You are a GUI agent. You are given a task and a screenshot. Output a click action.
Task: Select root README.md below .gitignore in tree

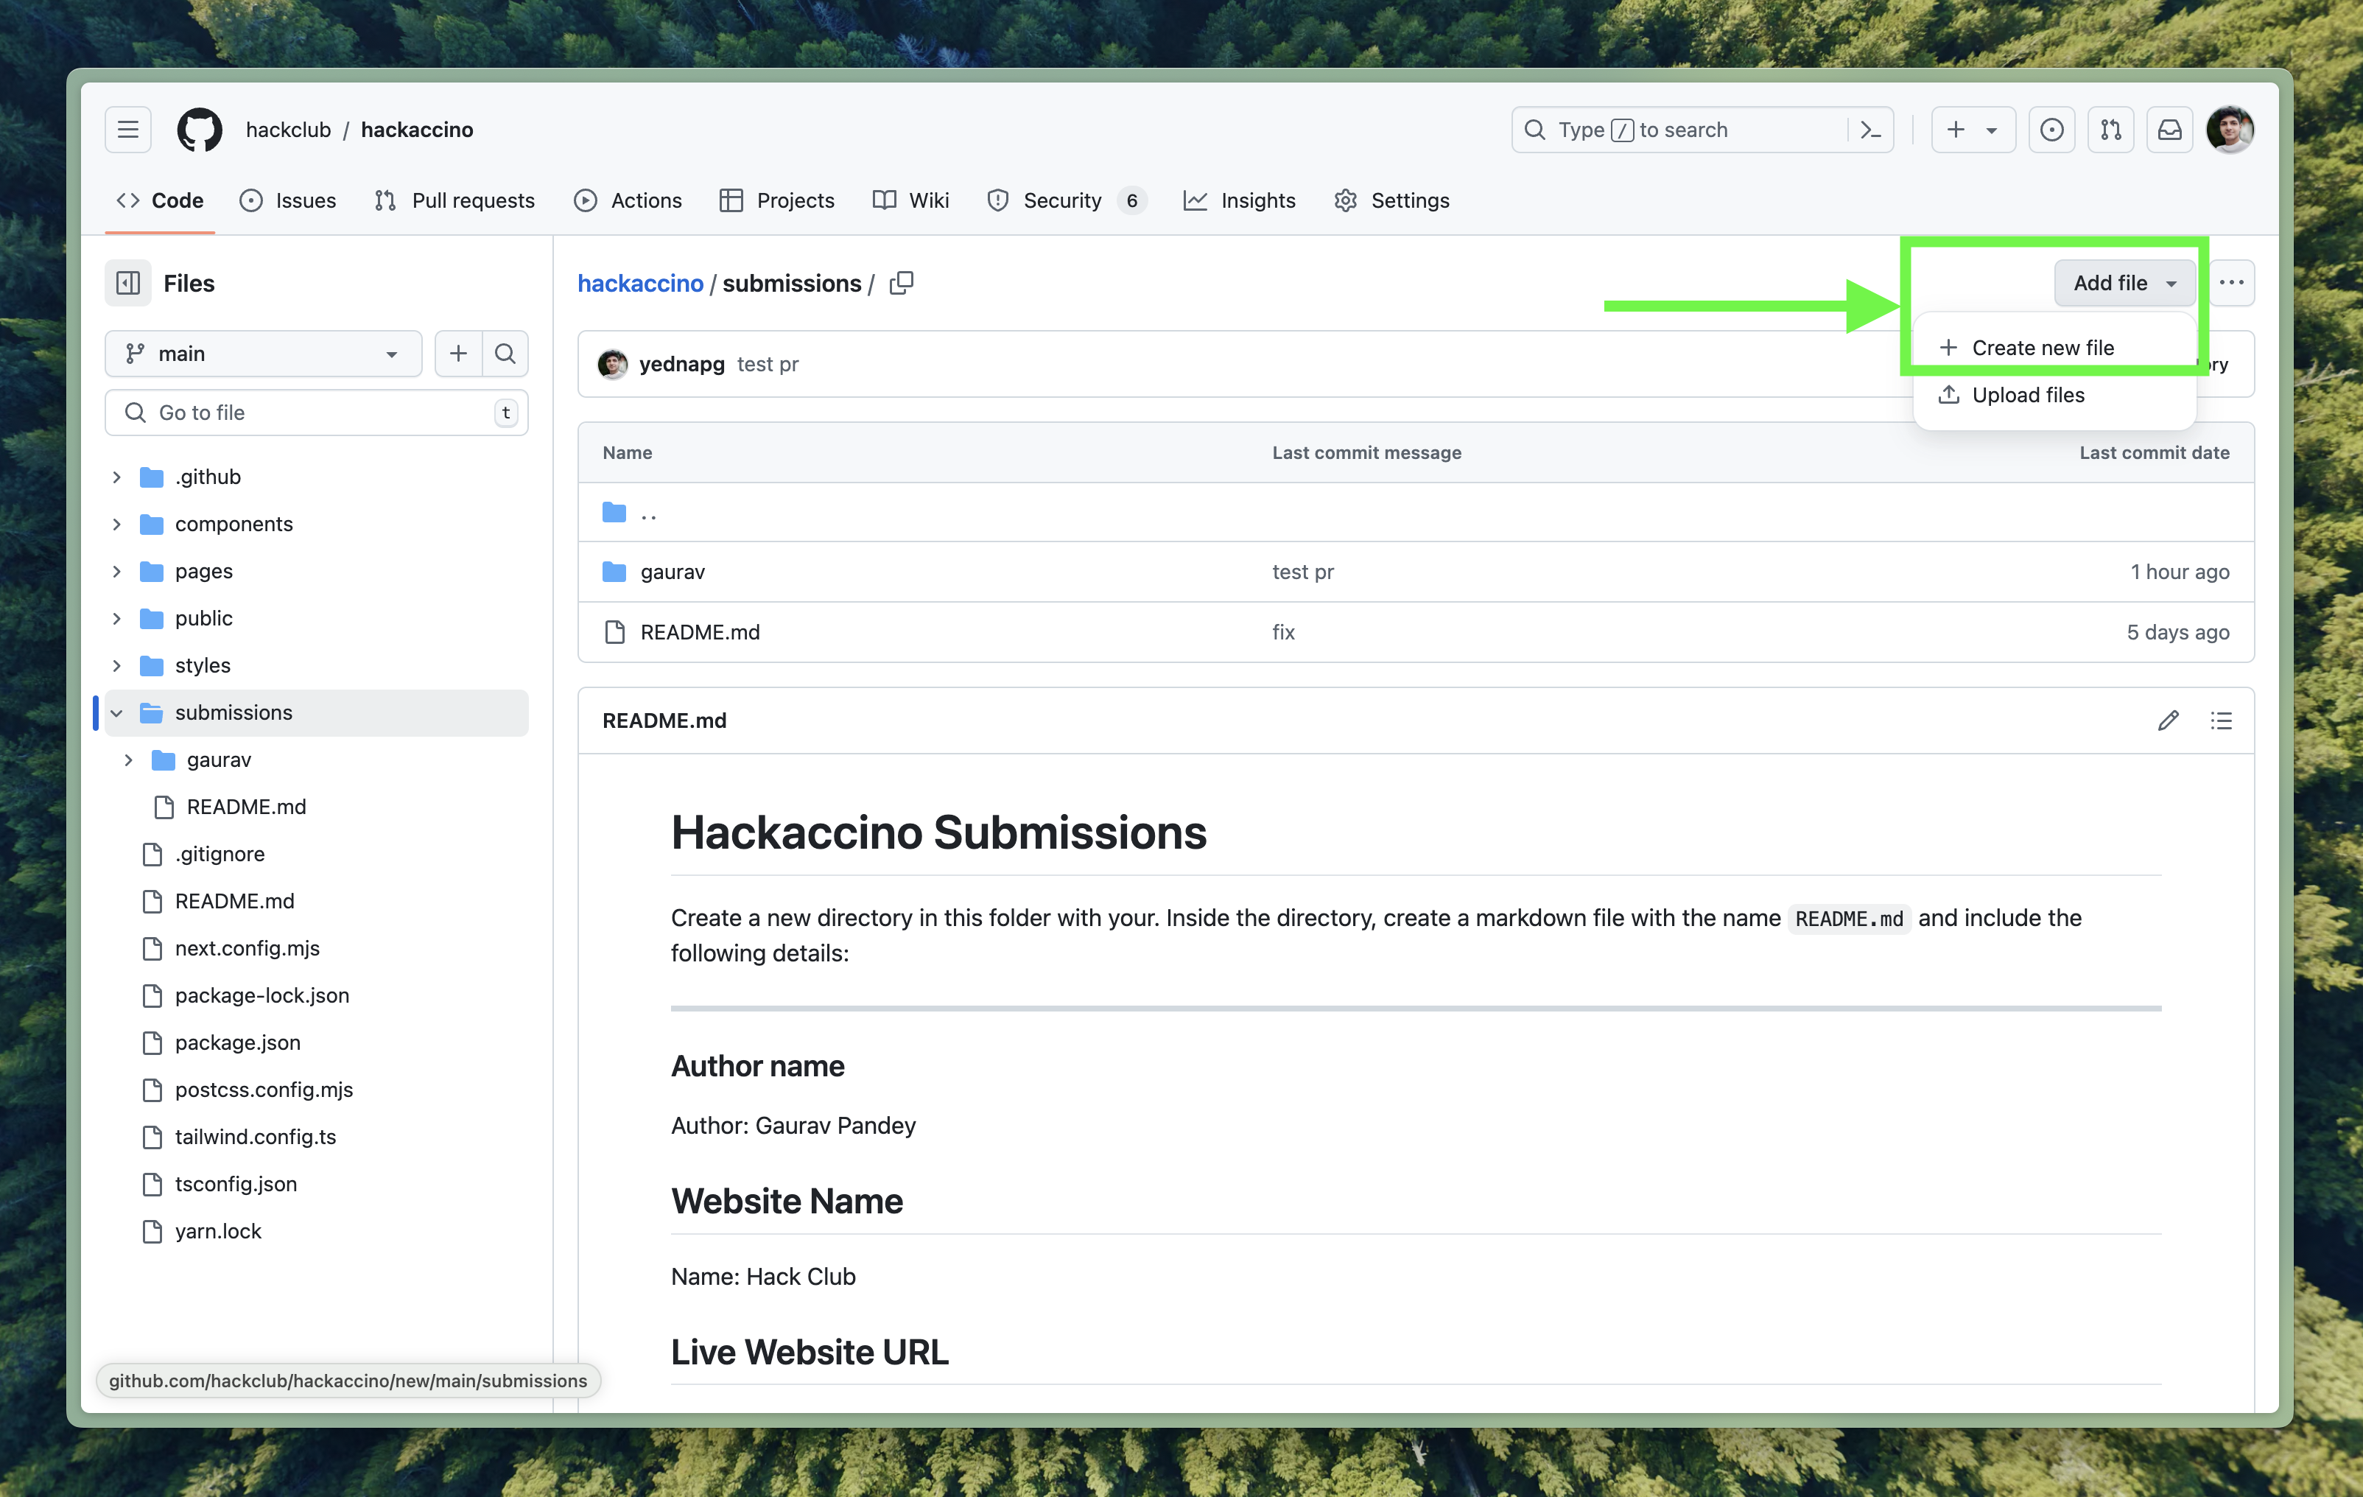(x=234, y=901)
